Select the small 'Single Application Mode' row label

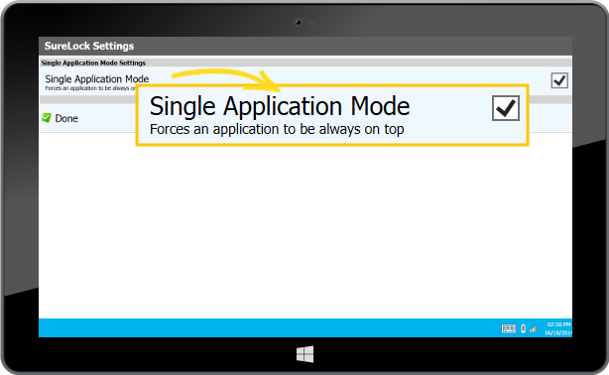[97, 79]
